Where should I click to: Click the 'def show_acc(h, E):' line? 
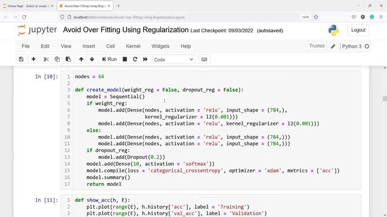(x=102, y=200)
